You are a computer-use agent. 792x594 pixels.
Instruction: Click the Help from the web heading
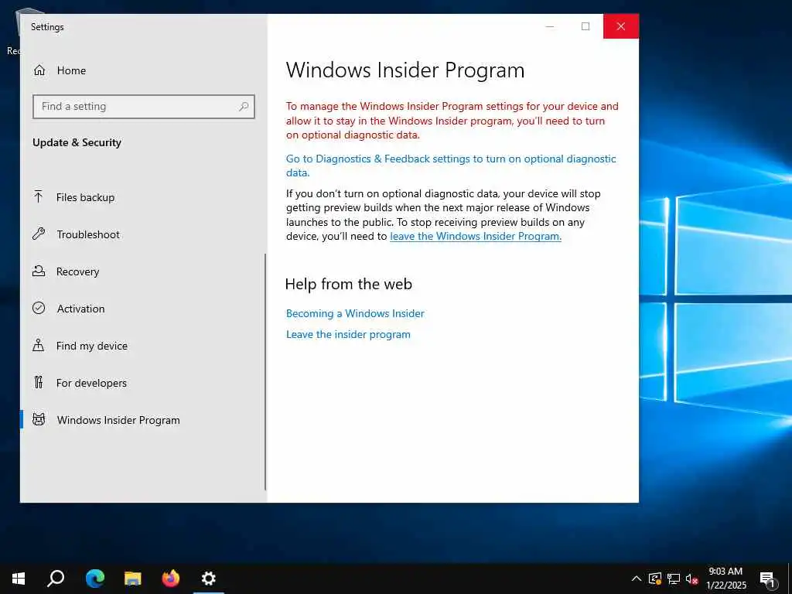coord(349,284)
